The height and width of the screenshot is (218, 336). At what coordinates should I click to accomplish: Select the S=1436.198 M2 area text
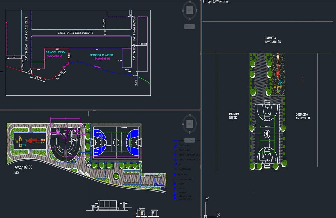55,56
